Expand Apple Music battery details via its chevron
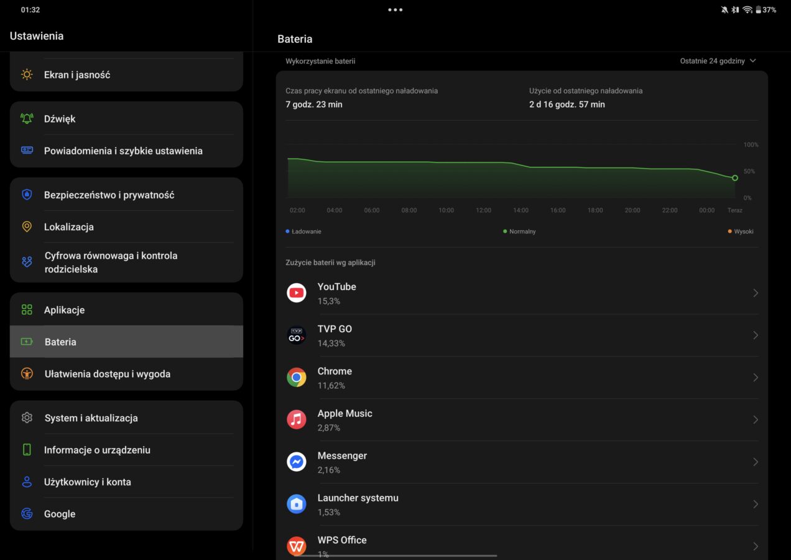The width and height of the screenshot is (791, 560). click(x=756, y=419)
